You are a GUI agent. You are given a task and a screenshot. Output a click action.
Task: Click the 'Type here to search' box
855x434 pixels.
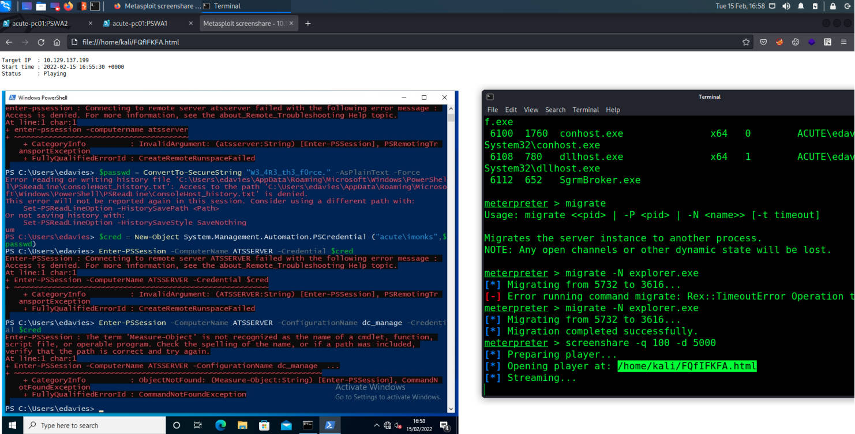(94, 425)
